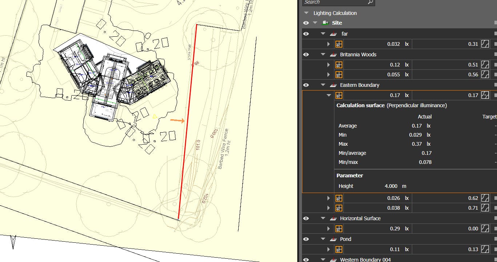497x262 pixels.
Task: Toggle Pond visibility eye
Action: pos(306,239)
